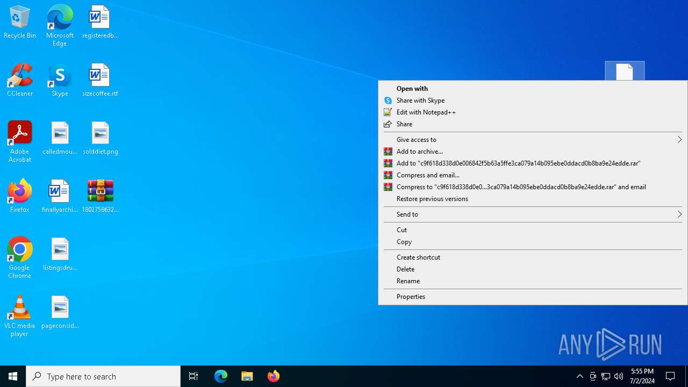Viewport: 688px width, 387px height.
Task: Show hidden system tray icons
Action: [x=580, y=376]
